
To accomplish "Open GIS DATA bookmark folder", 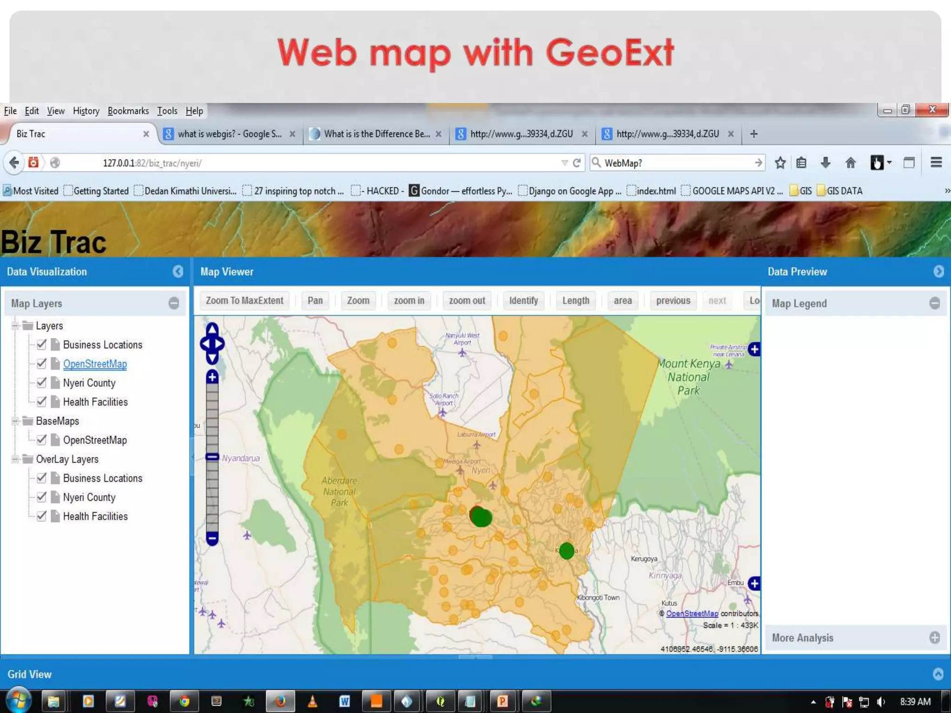I will point(840,191).
